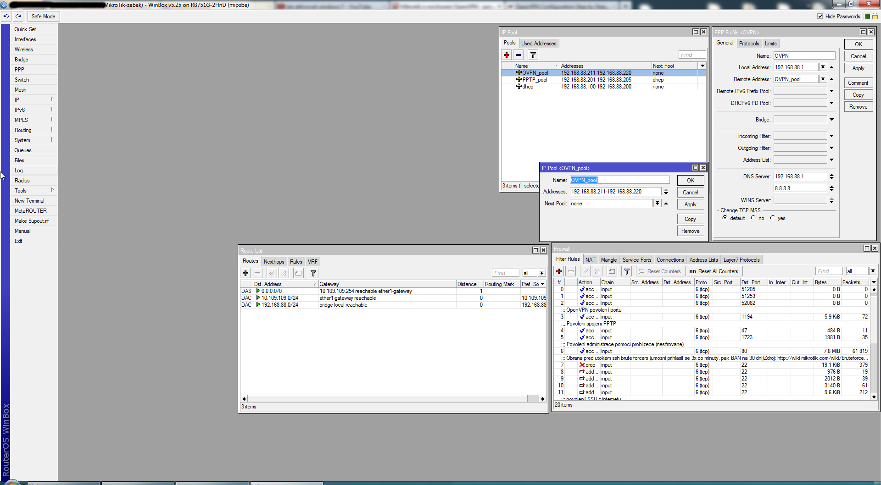Viewport: 881px width, 485px height.
Task: Click the Route List horizontal scrollbar
Action: tap(393, 399)
